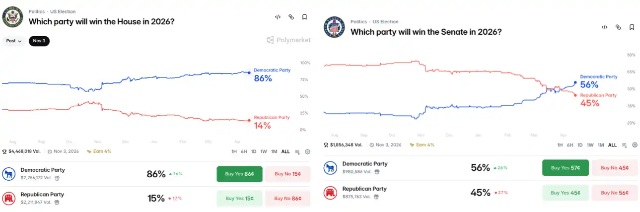Select 1H time range on Senate chart
This screenshot has width=640, height=212.
point(560,145)
